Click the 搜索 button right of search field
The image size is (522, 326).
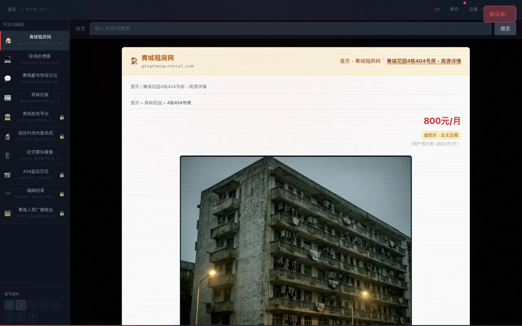[x=505, y=29]
